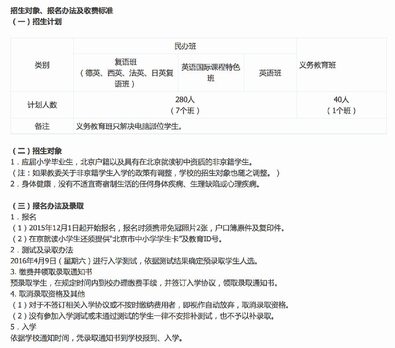This screenshot has height=348, width=395.
Task: Select the 280人（7个班）cell
Action: click(185, 105)
